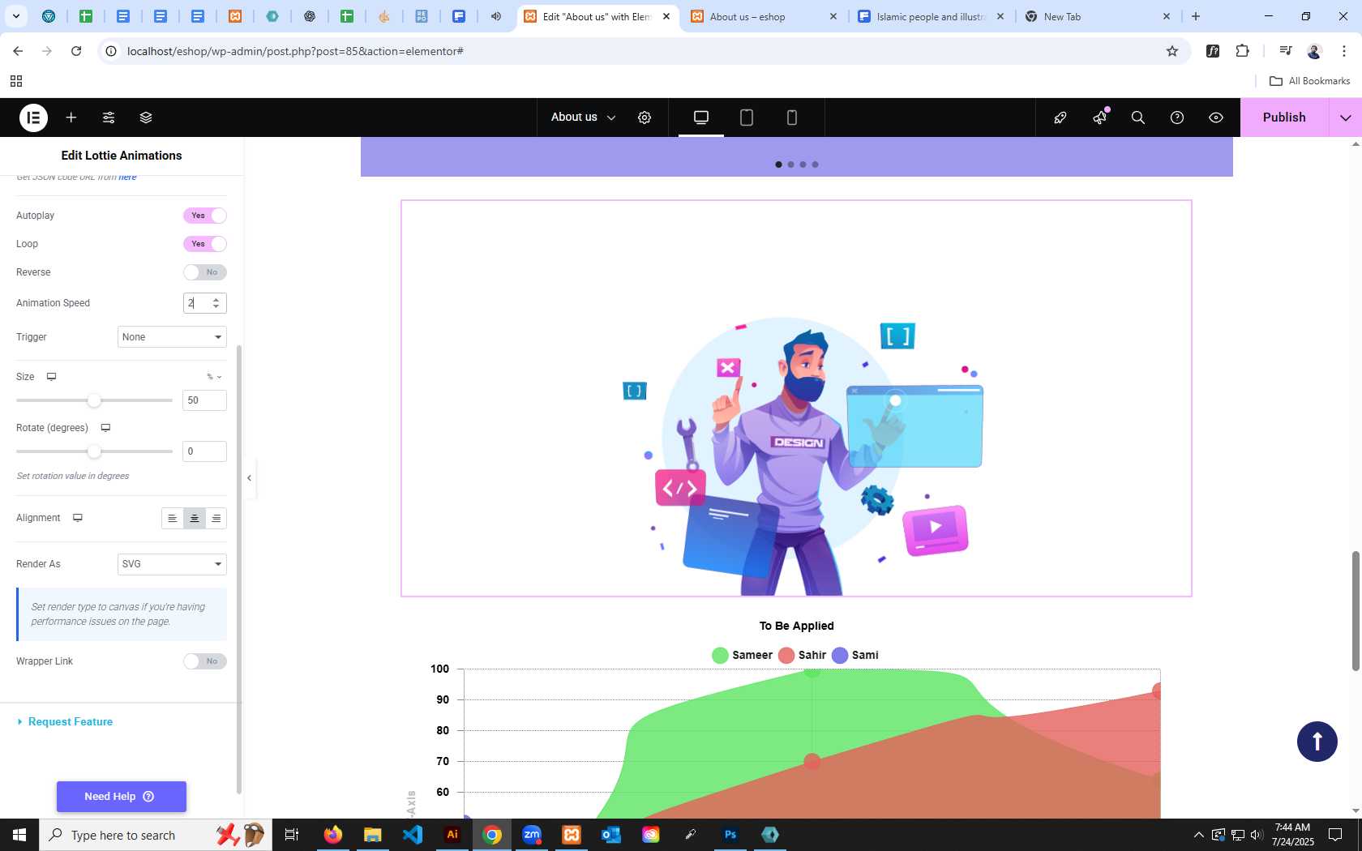
Task: Open Site Settings sliders icon
Action: (109, 118)
